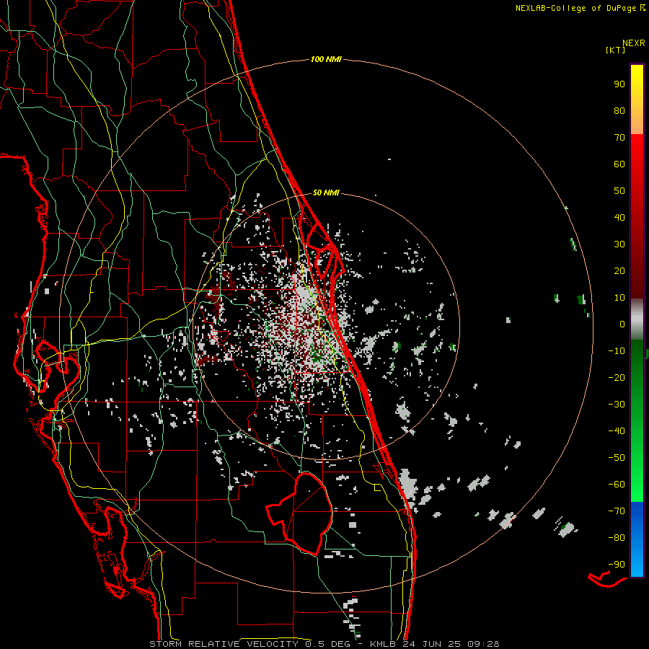Click the positive 90 scale label
This screenshot has height=649, width=649.
point(619,84)
